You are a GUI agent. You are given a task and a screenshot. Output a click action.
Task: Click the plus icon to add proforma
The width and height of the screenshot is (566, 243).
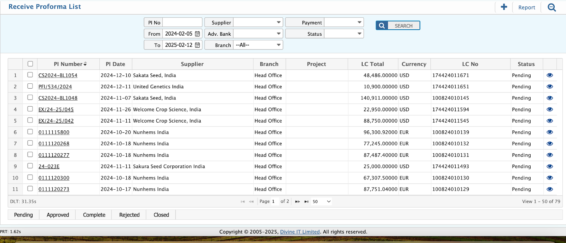pos(504,7)
